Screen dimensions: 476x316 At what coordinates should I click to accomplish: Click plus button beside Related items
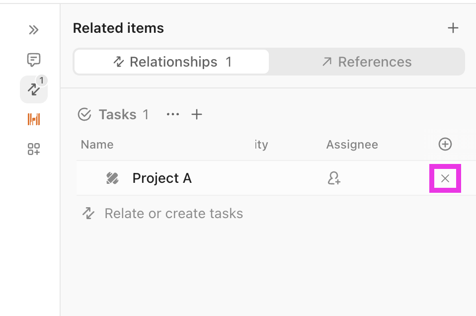pos(453,28)
